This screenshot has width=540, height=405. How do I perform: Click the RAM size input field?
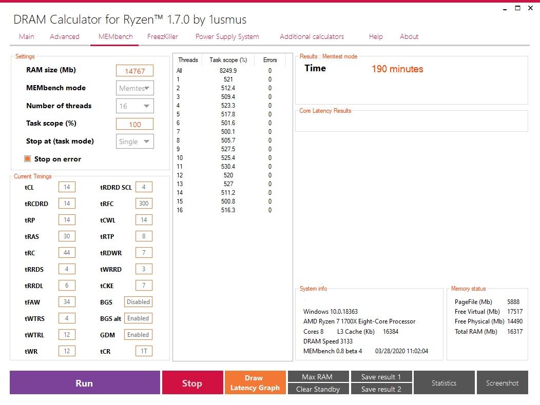134,71
